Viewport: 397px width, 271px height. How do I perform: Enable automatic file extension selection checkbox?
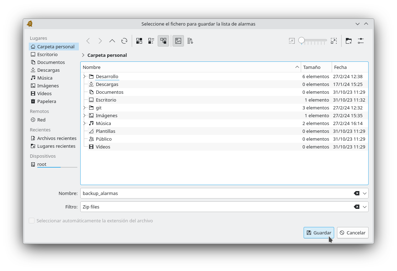(x=32, y=221)
